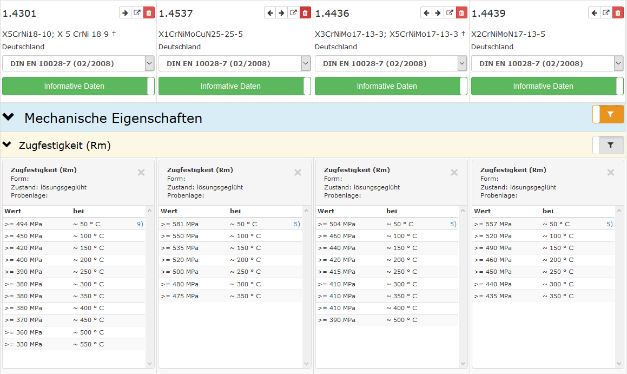Delete material 1.4301 with trash icon
627x374 pixels.
tap(149, 13)
